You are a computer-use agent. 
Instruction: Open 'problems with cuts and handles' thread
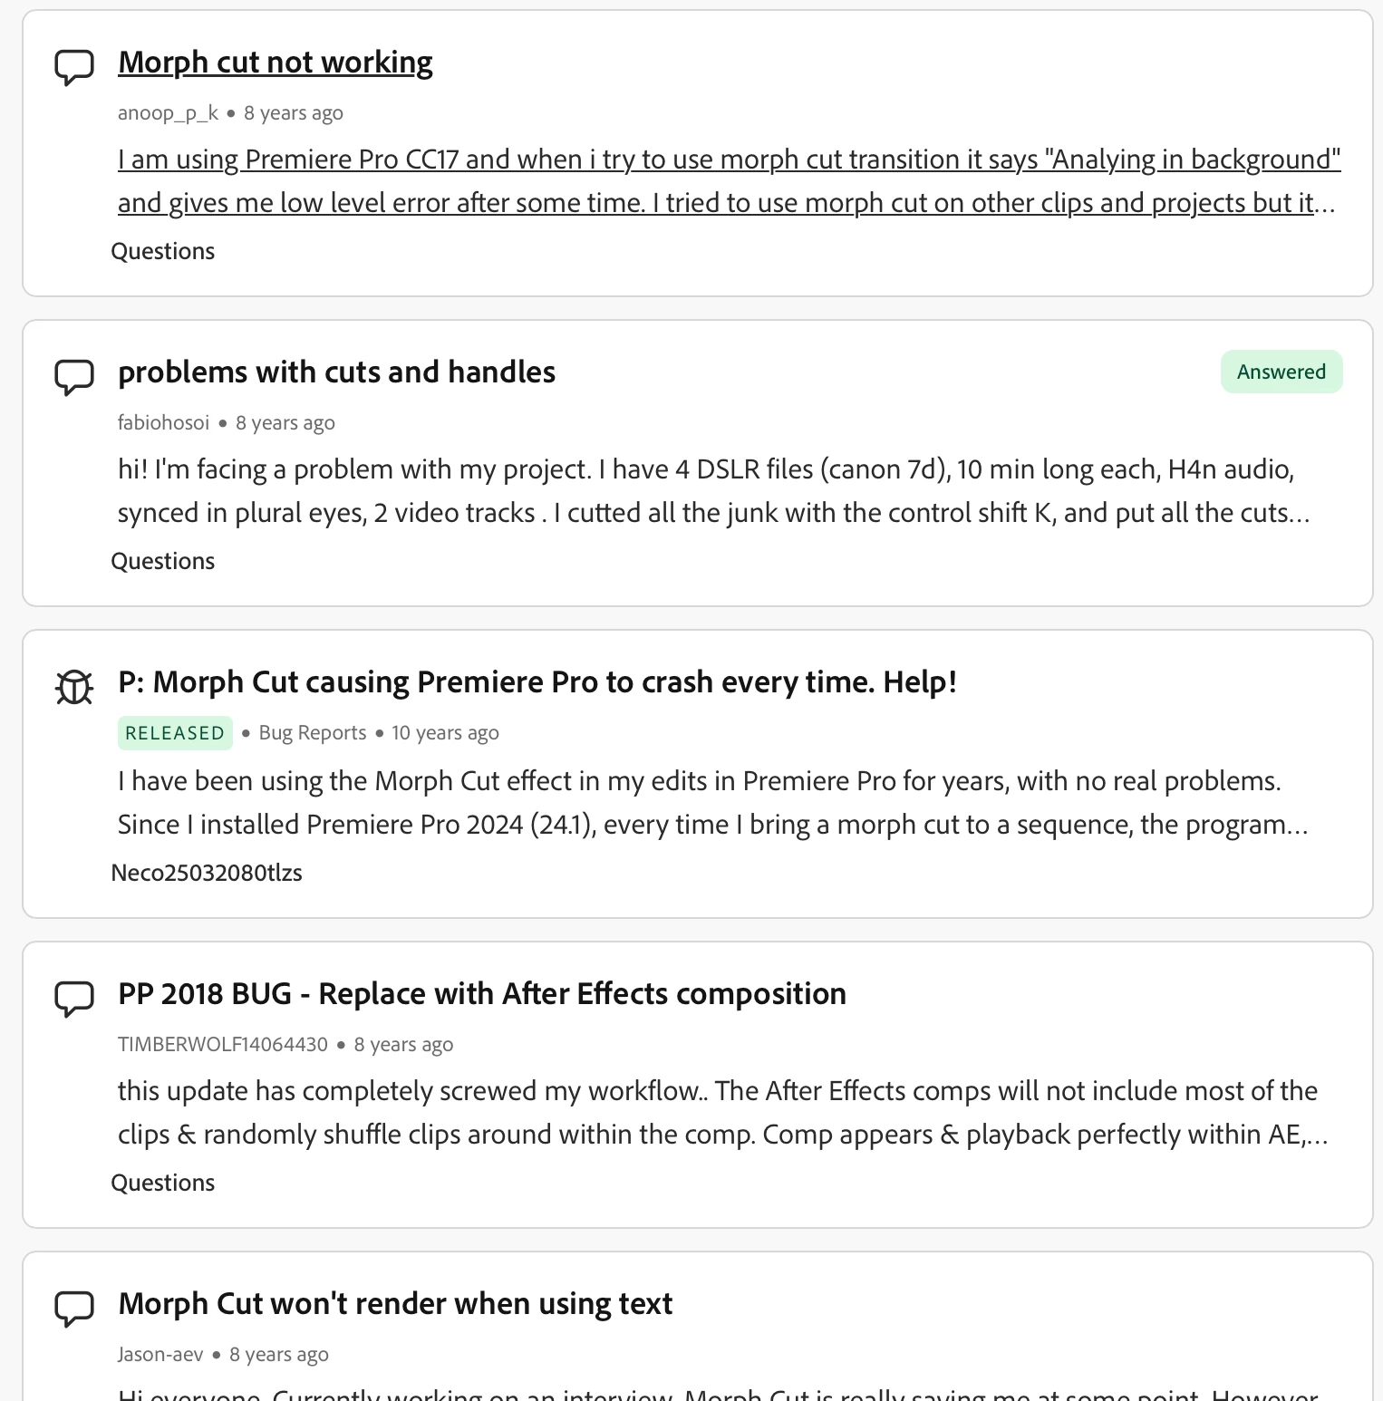336,372
